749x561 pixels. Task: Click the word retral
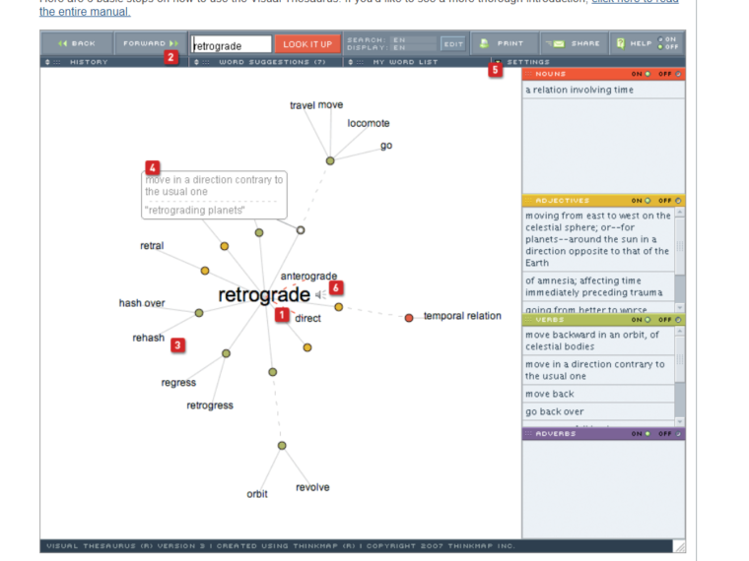pos(152,246)
